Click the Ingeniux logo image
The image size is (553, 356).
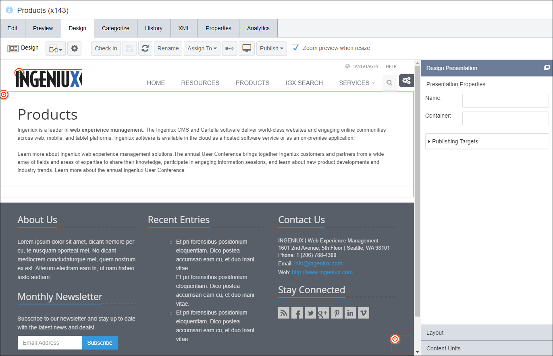pos(49,79)
